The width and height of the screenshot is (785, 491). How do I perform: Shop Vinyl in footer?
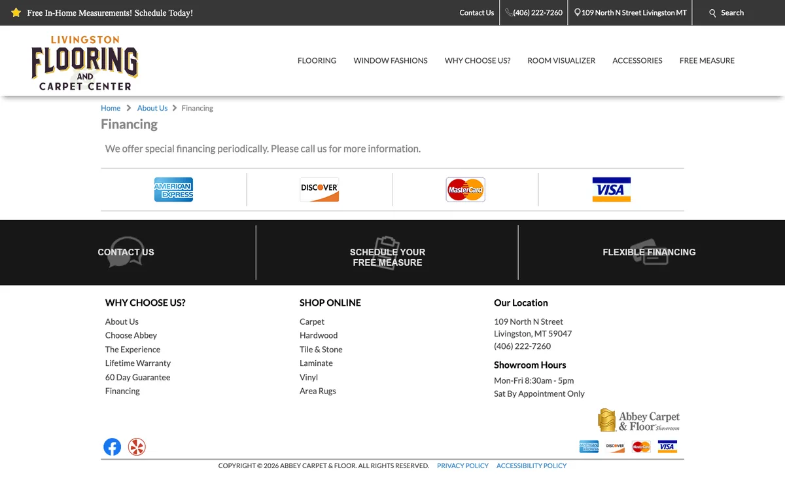309,377
